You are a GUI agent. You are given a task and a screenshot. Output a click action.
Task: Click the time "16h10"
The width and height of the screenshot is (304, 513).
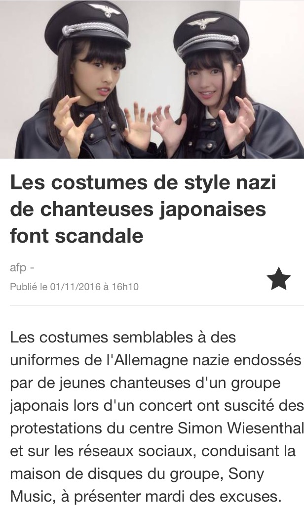tap(125, 287)
